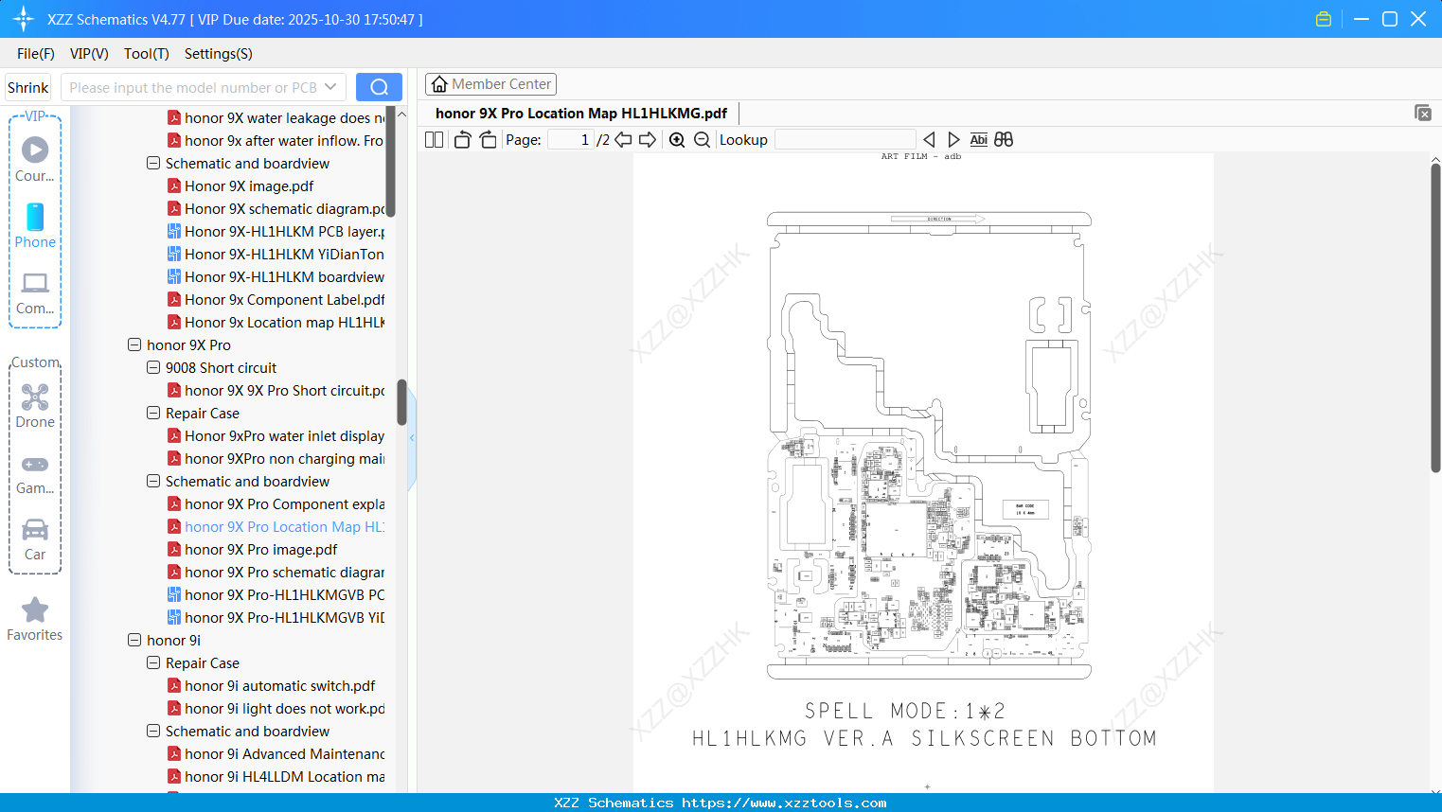Image resolution: width=1442 pixels, height=812 pixels.
Task: Open honor 9X Pro image.pdf
Action: [x=260, y=550]
